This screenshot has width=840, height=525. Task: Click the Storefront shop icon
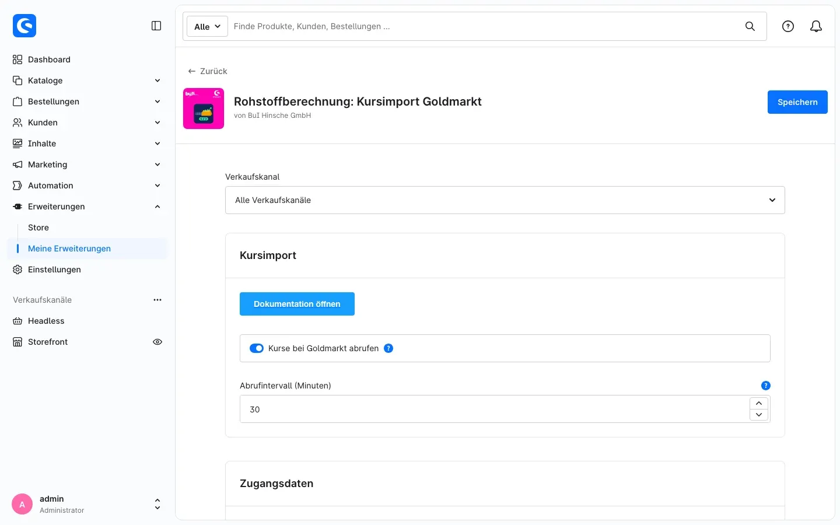coord(17,342)
